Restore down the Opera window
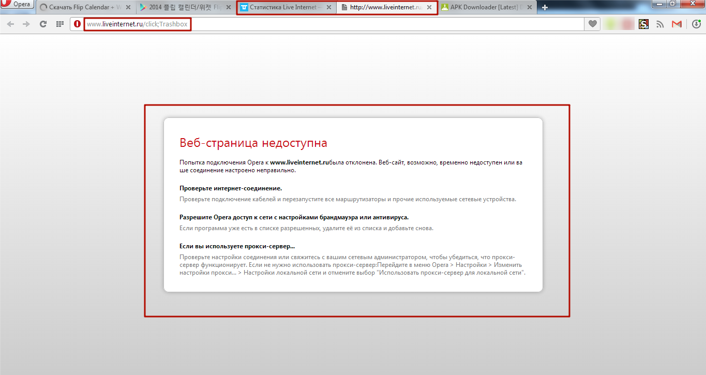 (672, 3)
